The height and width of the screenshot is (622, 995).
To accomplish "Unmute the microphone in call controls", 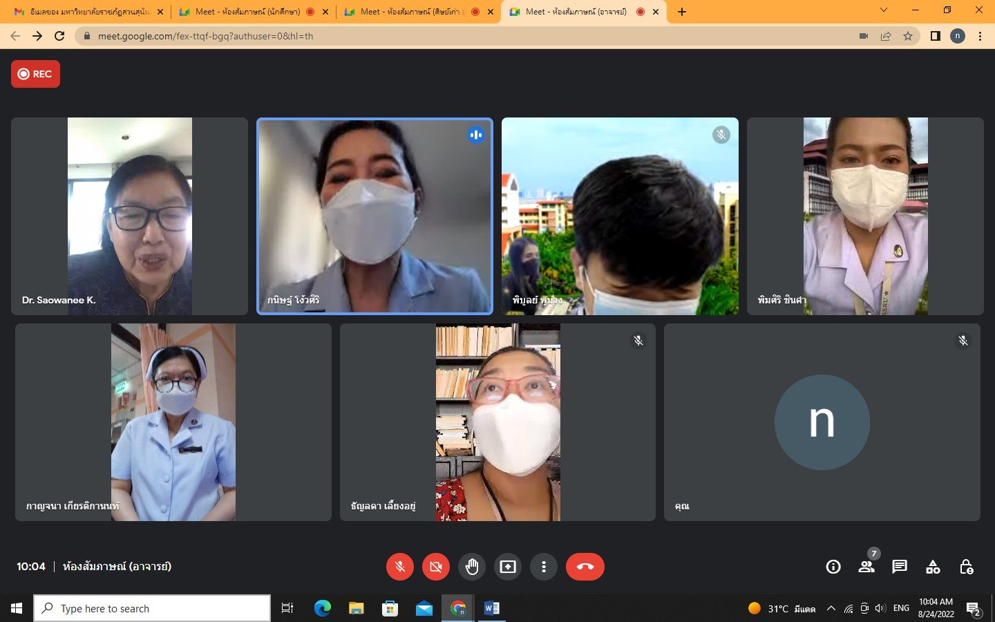I will click(x=399, y=567).
